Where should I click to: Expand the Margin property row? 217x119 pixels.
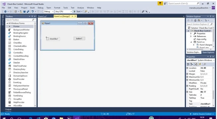(187, 74)
